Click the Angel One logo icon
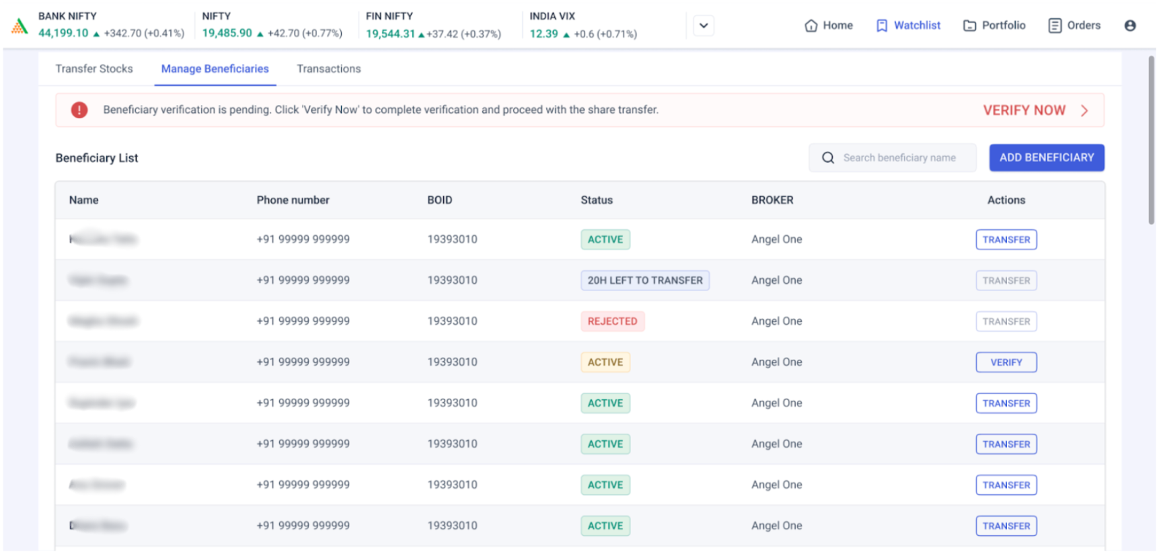 [x=20, y=26]
